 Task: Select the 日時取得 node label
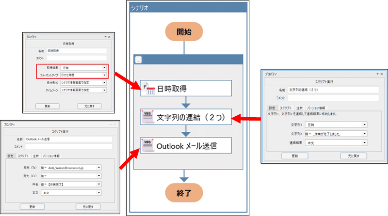click(172, 89)
